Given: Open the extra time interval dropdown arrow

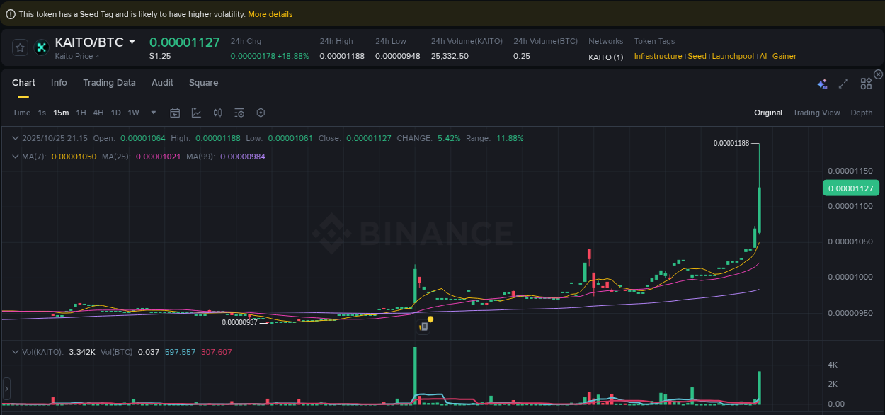Looking at the screenshot, I should tap(153, 112).
